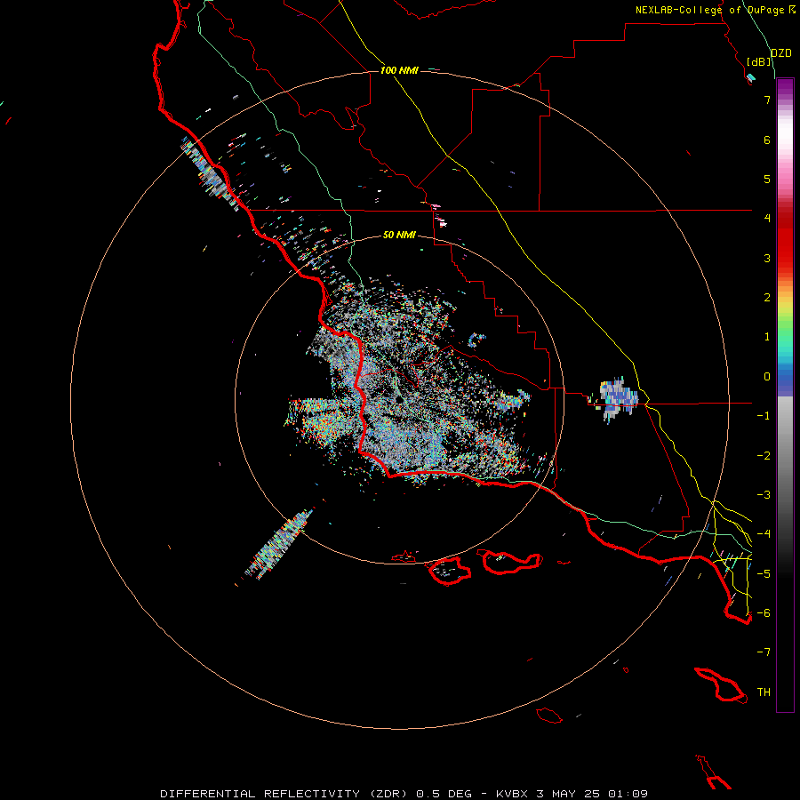800x800 pixels.
Task: Click the 50 NMI range ring label
Action: point(399,235)
